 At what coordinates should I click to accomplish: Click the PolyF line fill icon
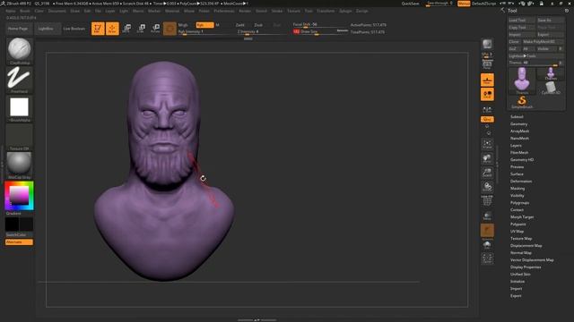(x=487, y=200)
